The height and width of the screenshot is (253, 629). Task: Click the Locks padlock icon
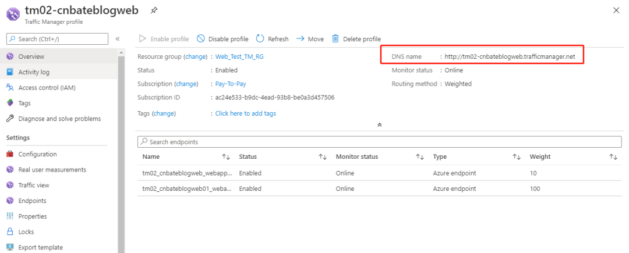[10, 232]
